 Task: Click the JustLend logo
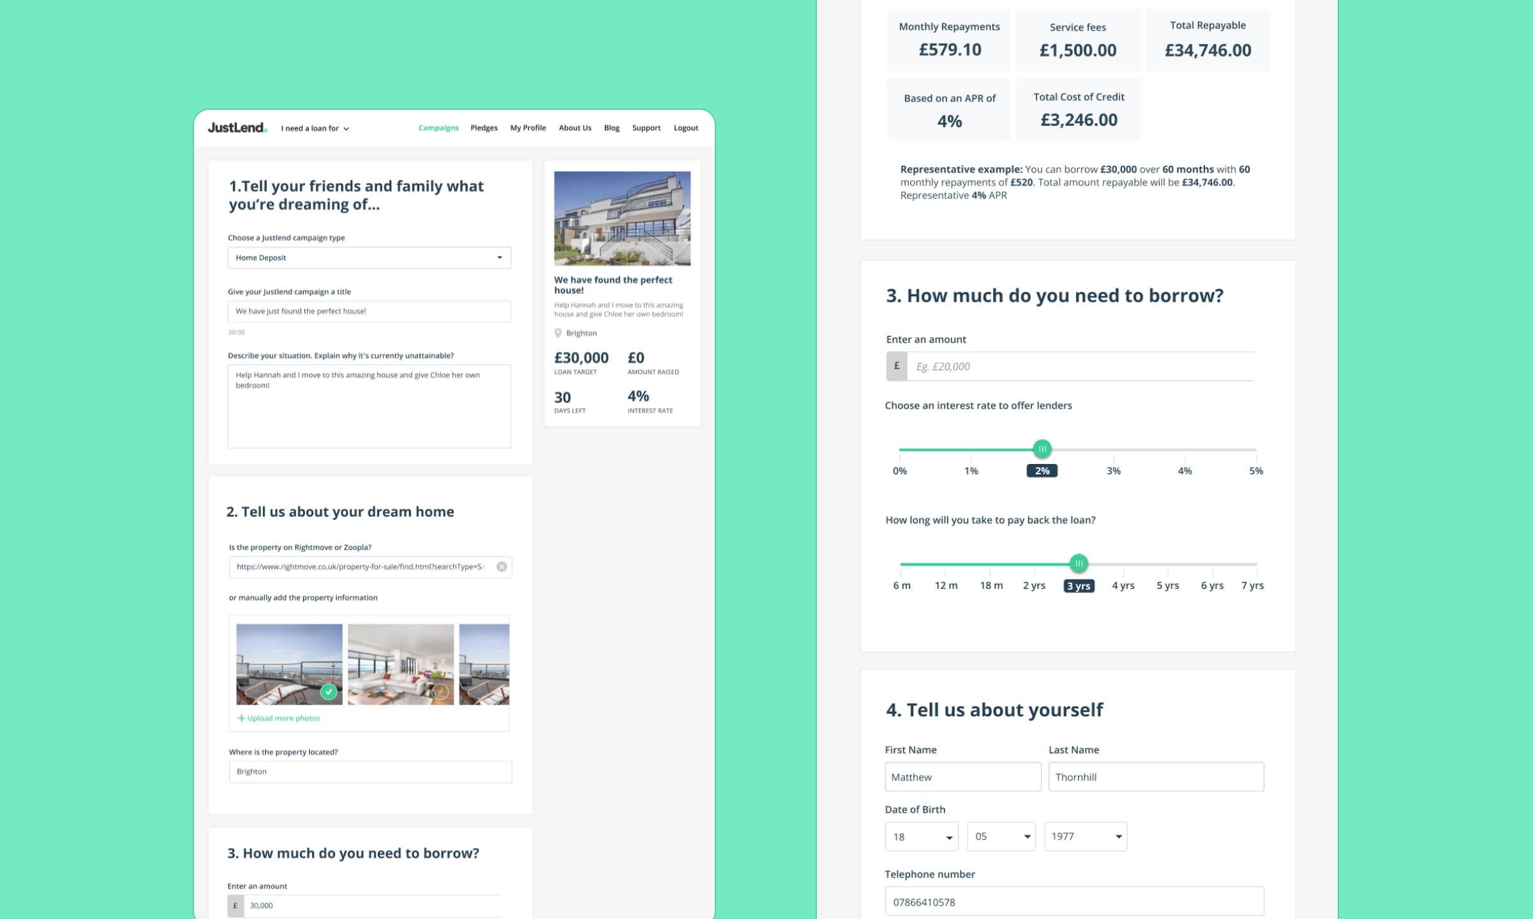coord(237,128)
